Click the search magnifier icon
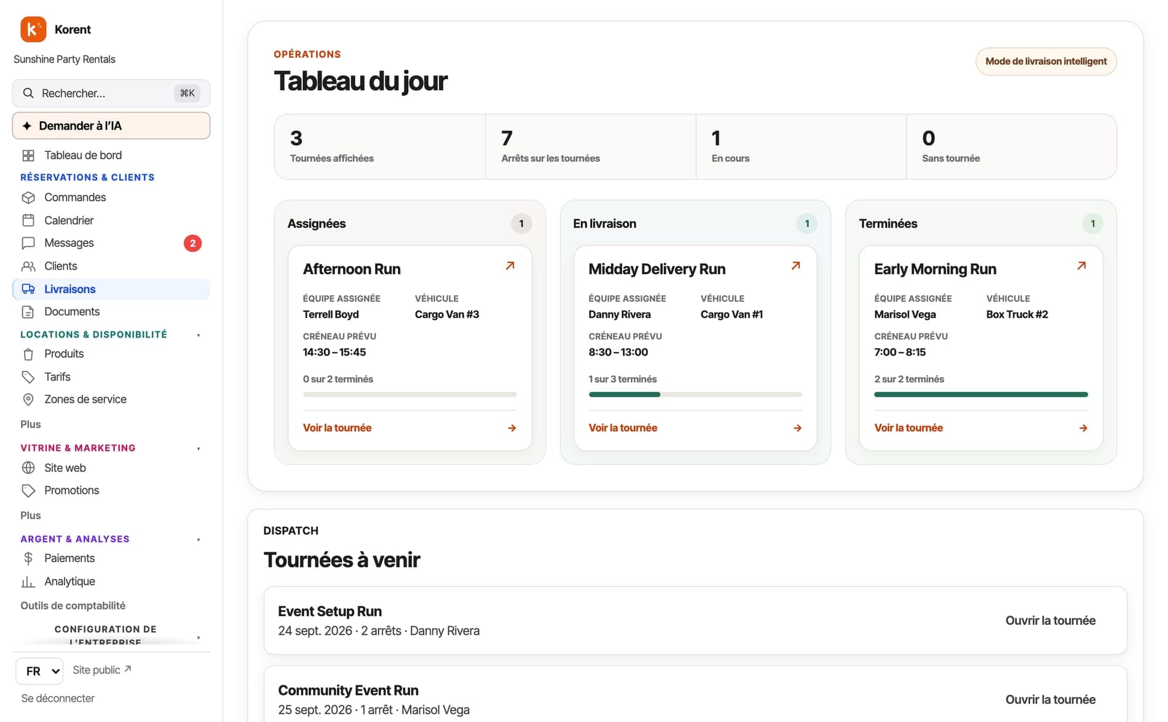The image size is (1168, 722). point(28,93)
